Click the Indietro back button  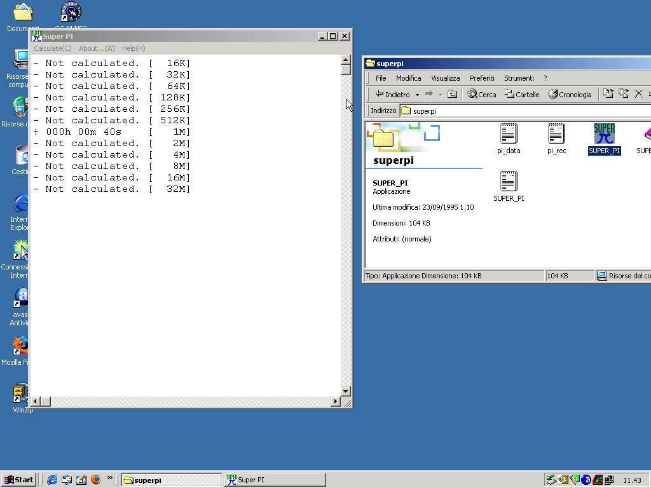click(x=393, y=94)
